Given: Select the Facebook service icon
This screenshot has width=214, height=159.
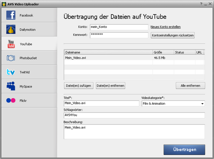Looking at the screenshot, I should tap(11, 15).
